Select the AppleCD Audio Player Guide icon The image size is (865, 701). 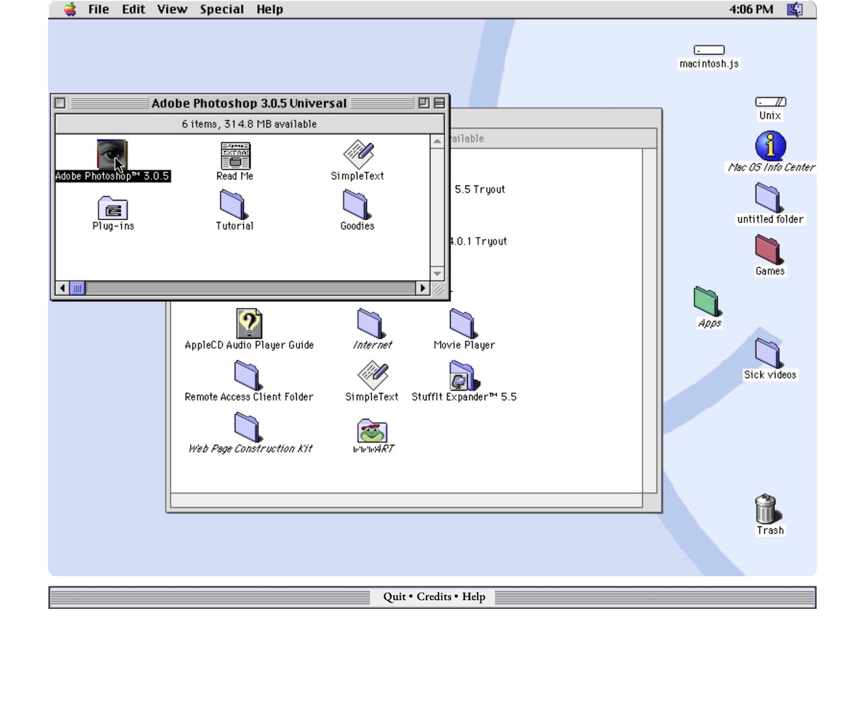249,323
